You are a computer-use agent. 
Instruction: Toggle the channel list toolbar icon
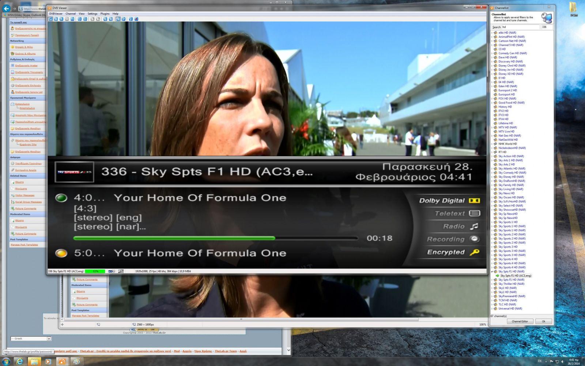coord(118,19)
